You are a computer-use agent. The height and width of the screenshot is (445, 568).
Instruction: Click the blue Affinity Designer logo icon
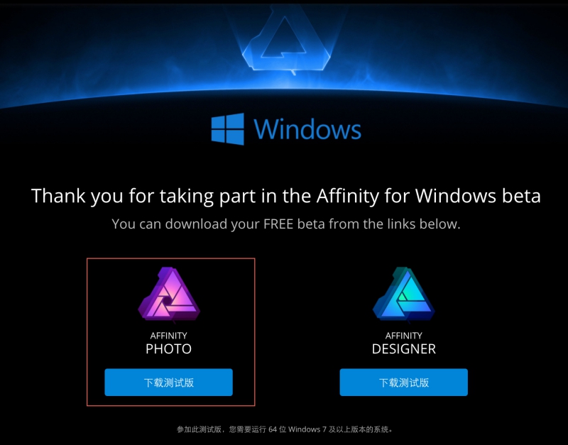coord(403,295)
